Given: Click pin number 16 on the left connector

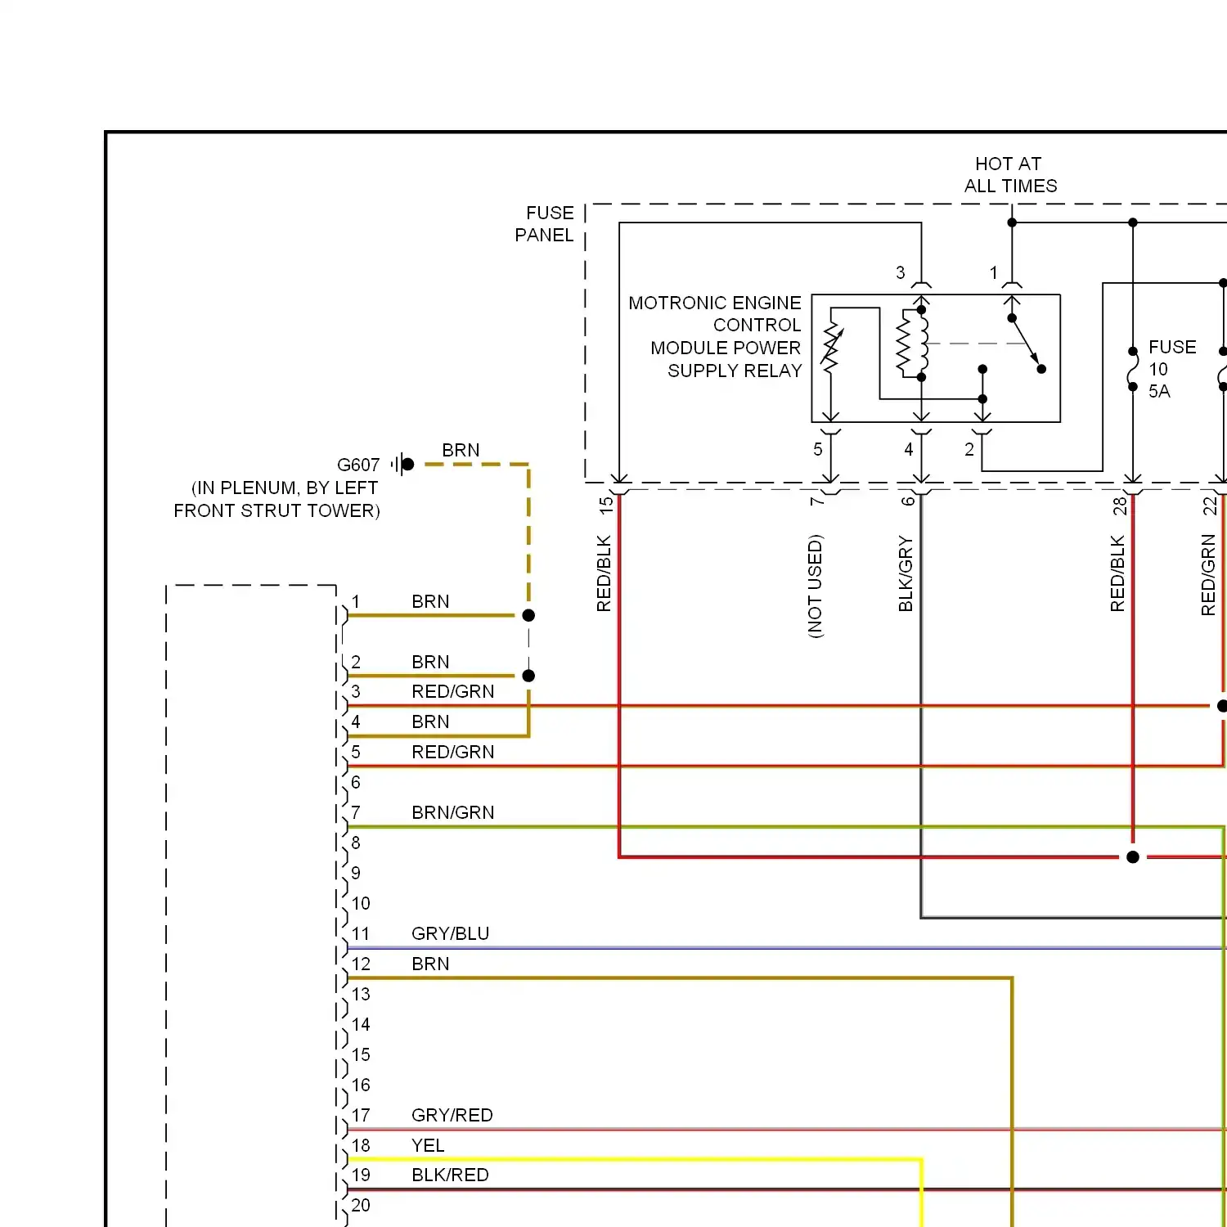Looking at the screenshot, I should click(361, 1085).
